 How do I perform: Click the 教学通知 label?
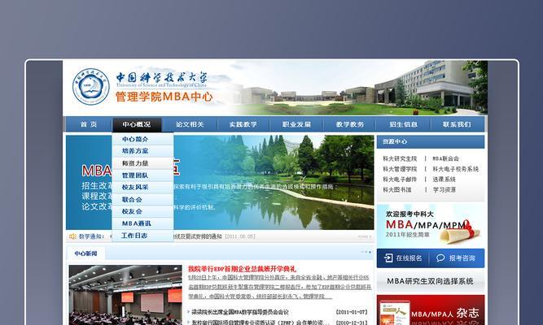tap(91, 236)
